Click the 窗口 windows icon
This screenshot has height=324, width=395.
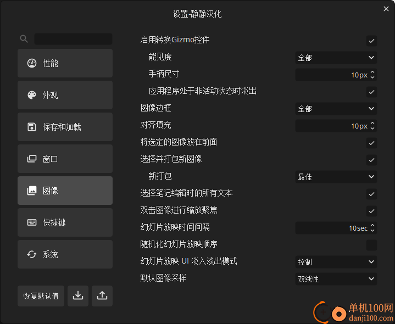[32, 159]
